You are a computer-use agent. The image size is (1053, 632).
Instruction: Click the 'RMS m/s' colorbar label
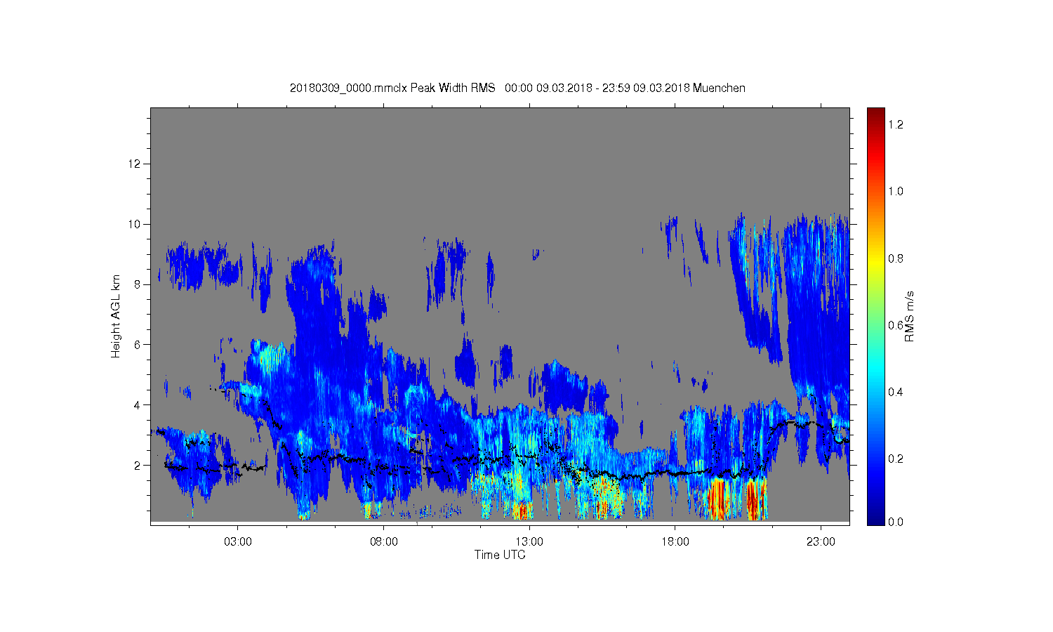pyautogui.click(x=909, y=316)
